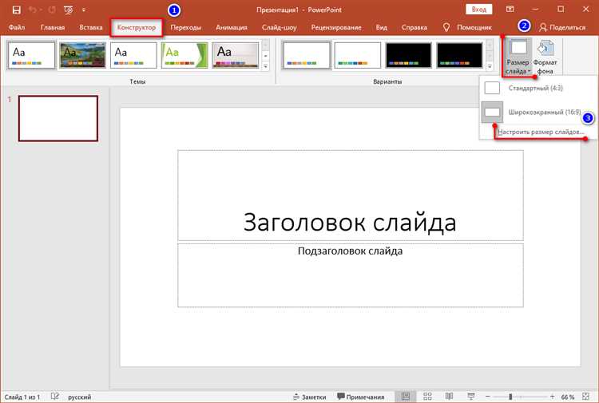
Task: Open Примечания comments pane from status bar
Action: (360, 397)
